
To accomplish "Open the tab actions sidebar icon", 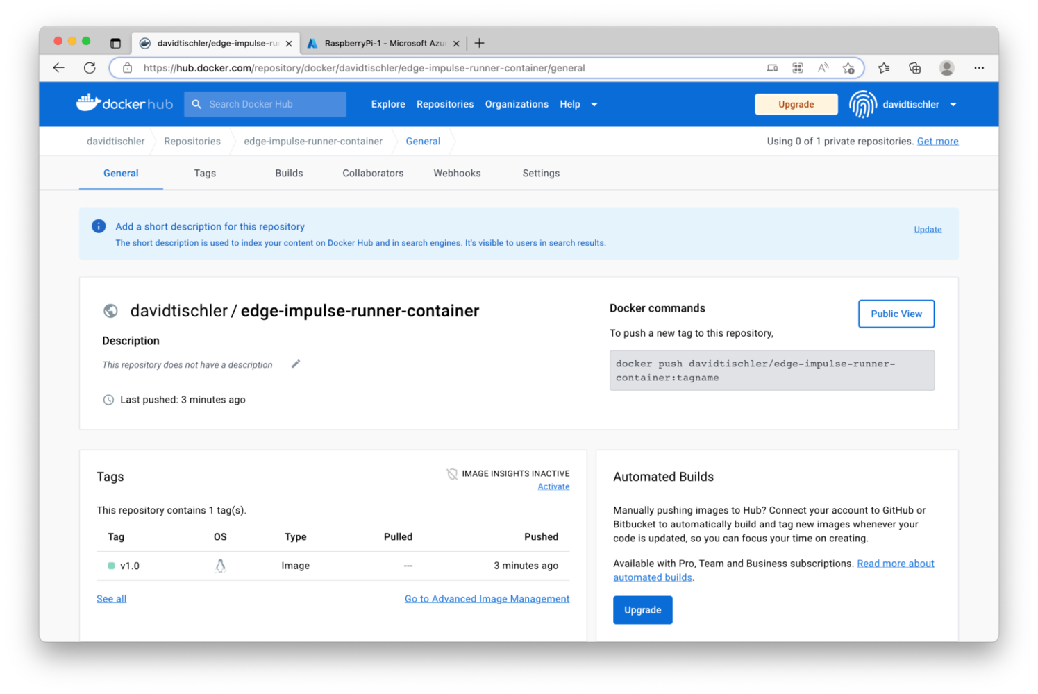I will click(x=115, y=43).
